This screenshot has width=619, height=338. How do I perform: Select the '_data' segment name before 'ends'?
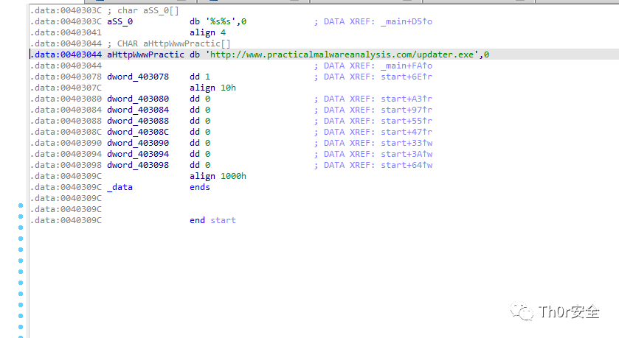coord(120,187)
